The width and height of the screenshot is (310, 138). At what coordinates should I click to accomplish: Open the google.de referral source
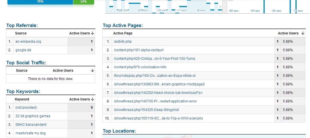(x=23, y=50)
